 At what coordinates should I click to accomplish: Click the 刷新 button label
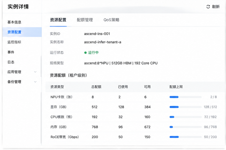pyautogui.click(x=216, y=7)
